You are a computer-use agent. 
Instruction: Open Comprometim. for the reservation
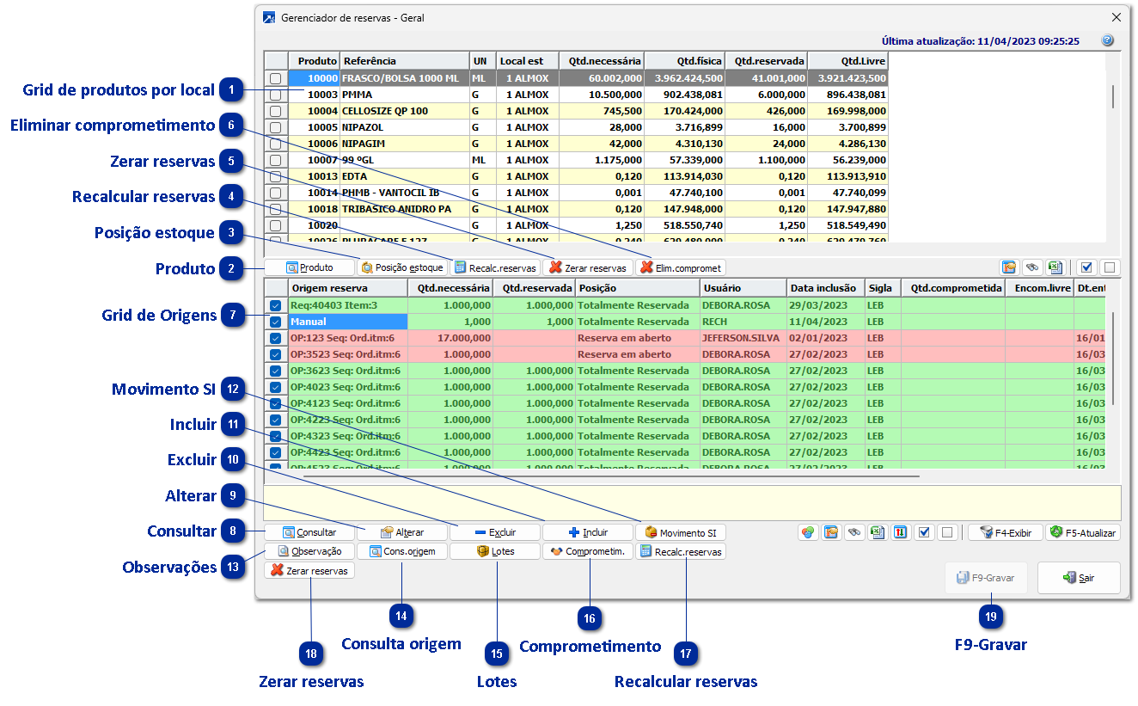tap(588, 551)
